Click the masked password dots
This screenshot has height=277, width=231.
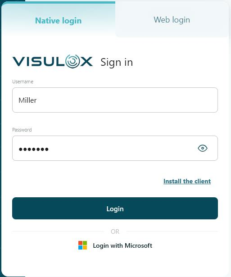click(34, 149)
